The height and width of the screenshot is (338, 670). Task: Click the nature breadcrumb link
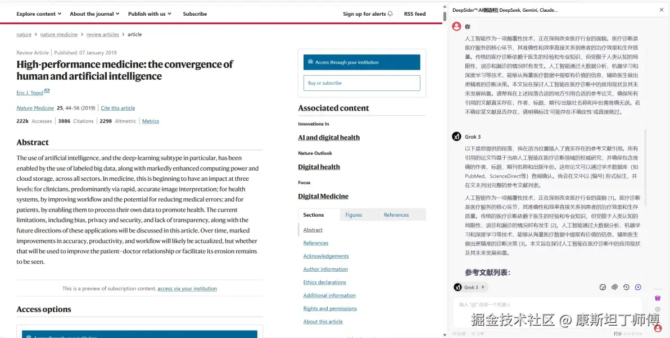point(24,34)
